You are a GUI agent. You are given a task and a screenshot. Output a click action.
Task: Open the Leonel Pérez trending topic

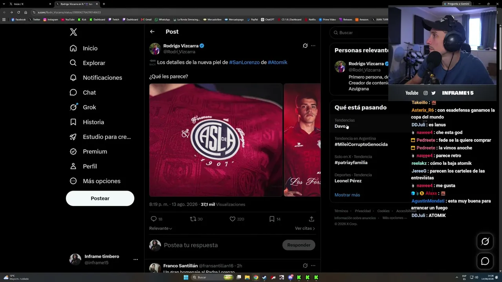pos(348,181)
